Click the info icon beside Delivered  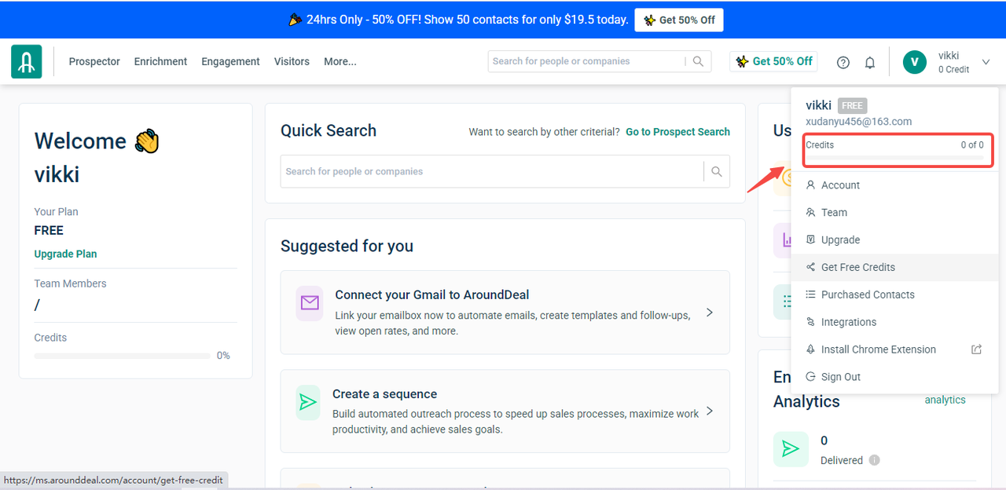coord(875,460)
